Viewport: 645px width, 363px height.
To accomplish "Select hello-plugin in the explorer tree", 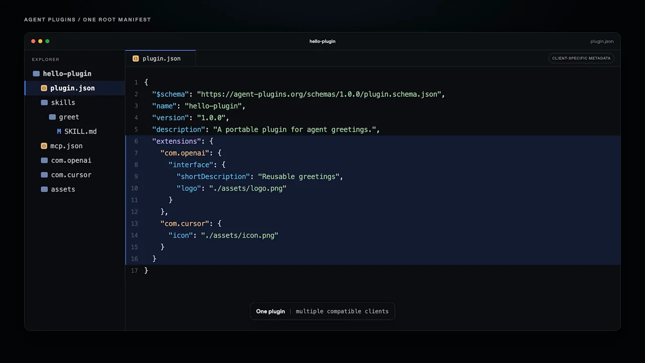I will coord(75,74).
